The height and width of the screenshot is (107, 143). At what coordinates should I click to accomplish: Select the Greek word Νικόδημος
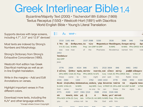click(115, 44)
